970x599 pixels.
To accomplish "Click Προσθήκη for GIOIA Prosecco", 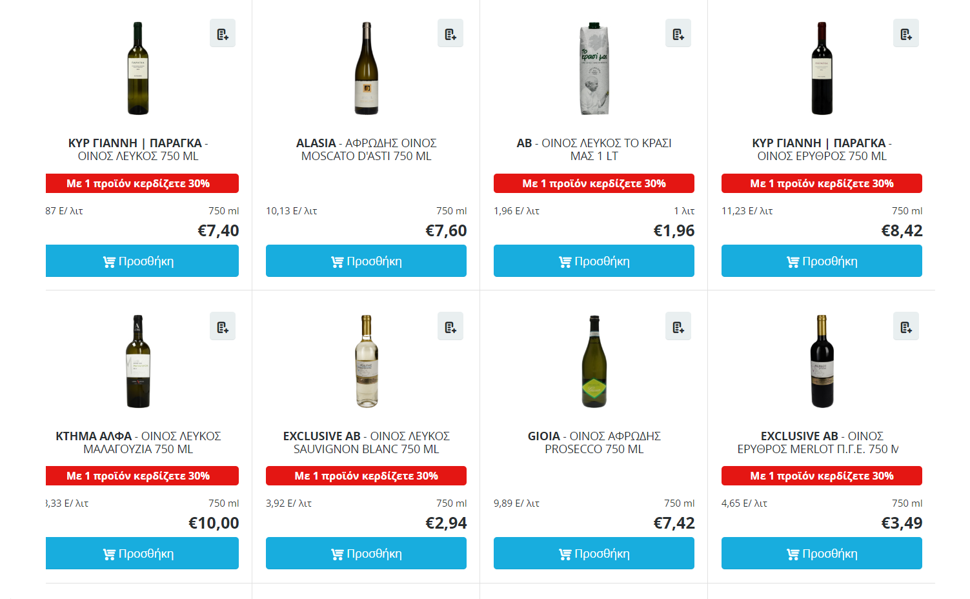I will point(594,554).
